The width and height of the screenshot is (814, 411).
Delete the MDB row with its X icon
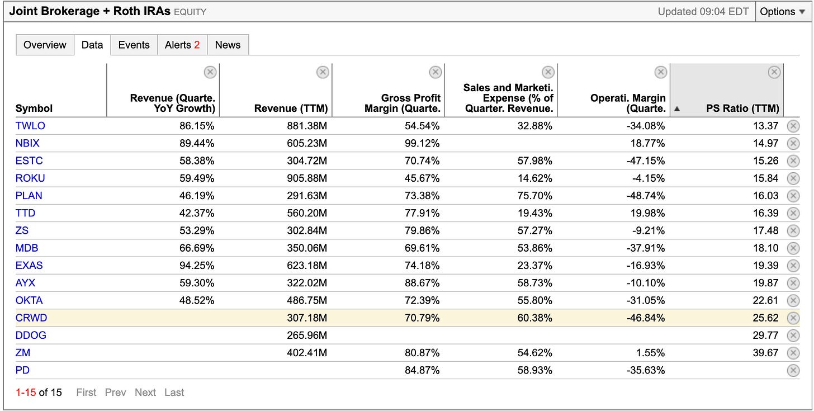pyautogui.click(x=793, y=248)
